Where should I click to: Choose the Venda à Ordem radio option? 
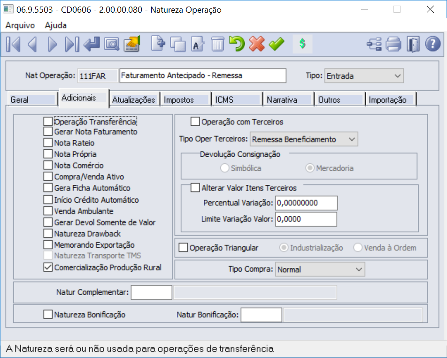coord(358,247)
